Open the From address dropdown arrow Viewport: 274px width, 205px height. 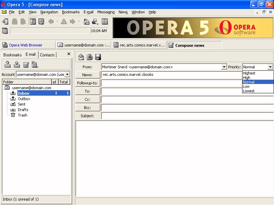[x=224, y=67]
